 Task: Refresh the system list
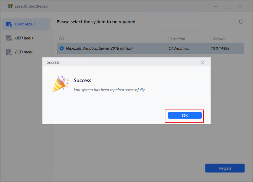tap(241, 22)
